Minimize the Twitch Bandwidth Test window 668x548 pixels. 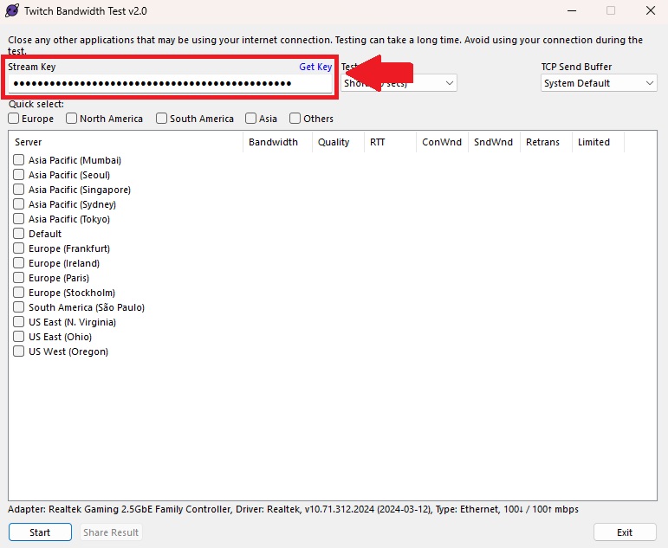[x=572, y=10]
